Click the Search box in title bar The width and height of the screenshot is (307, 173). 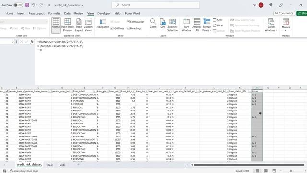pyautogui.click(x=155, y=5)
